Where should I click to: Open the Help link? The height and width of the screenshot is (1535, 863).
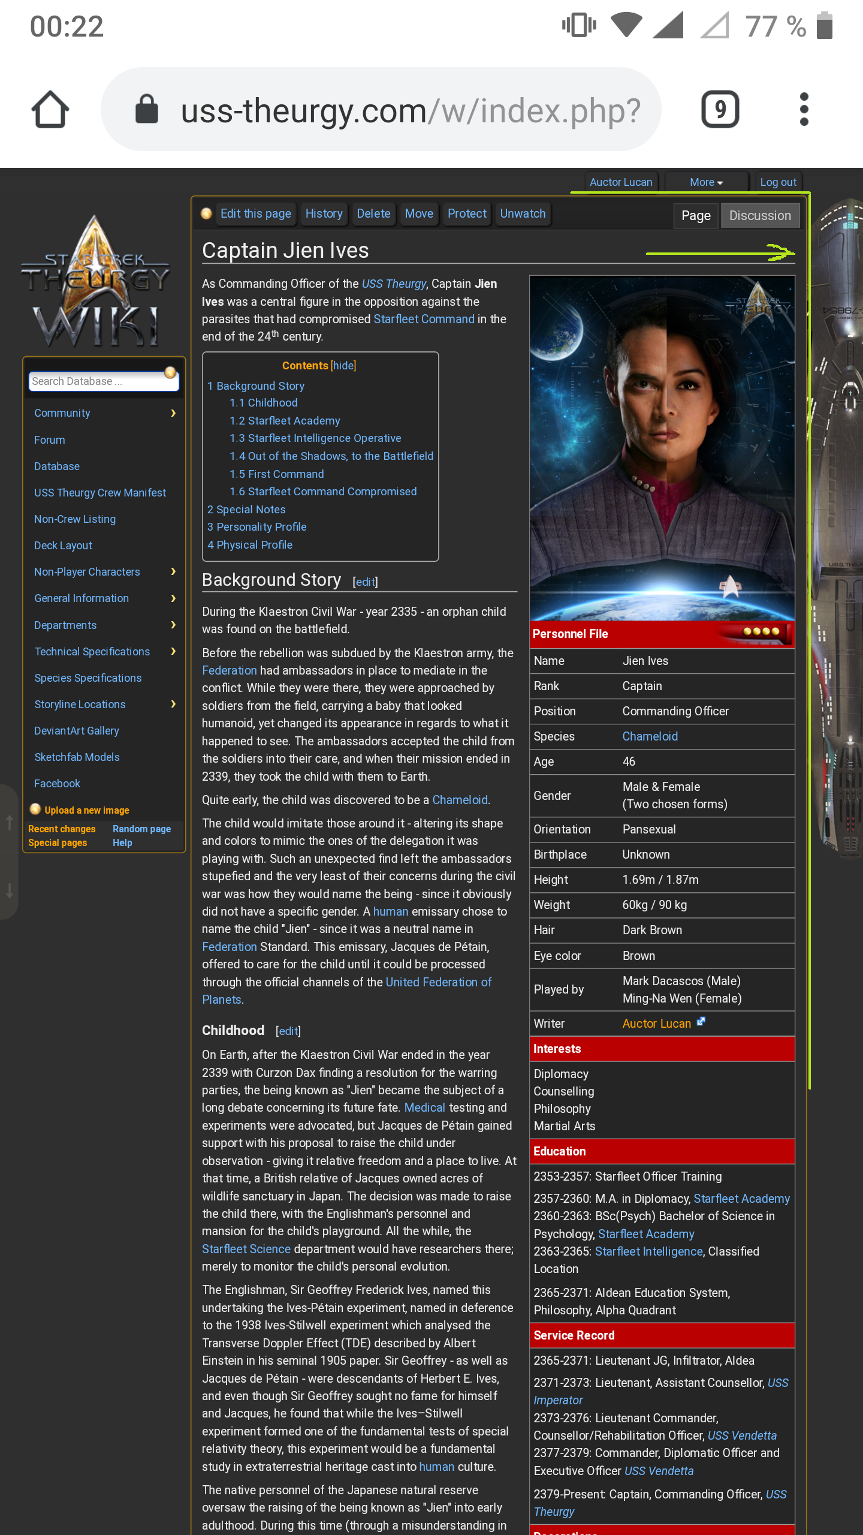pyautogui.click(x=122, y=842)
